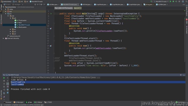Hide the Project panel with the hide icon

(44, 4)
